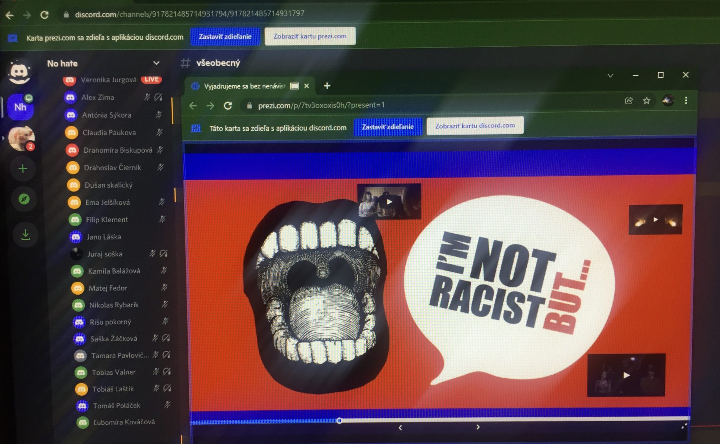This screenshot has height=444, width=720.
Task: Select user Tobiáš Laštík
Action: click(113, 389)
